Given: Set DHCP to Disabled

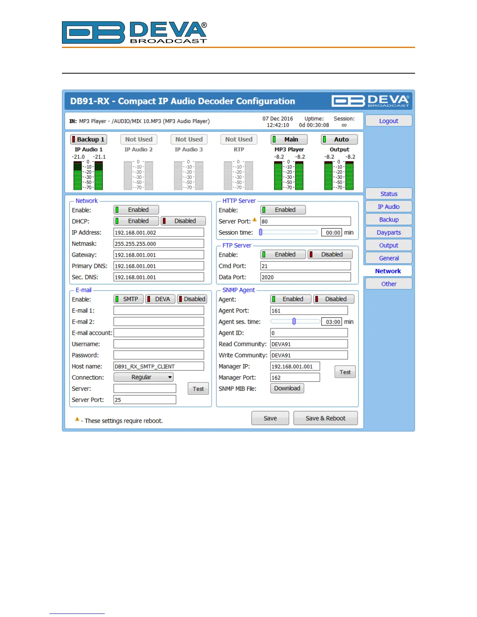Looking at the screenshot, I should tap(184, 221).
